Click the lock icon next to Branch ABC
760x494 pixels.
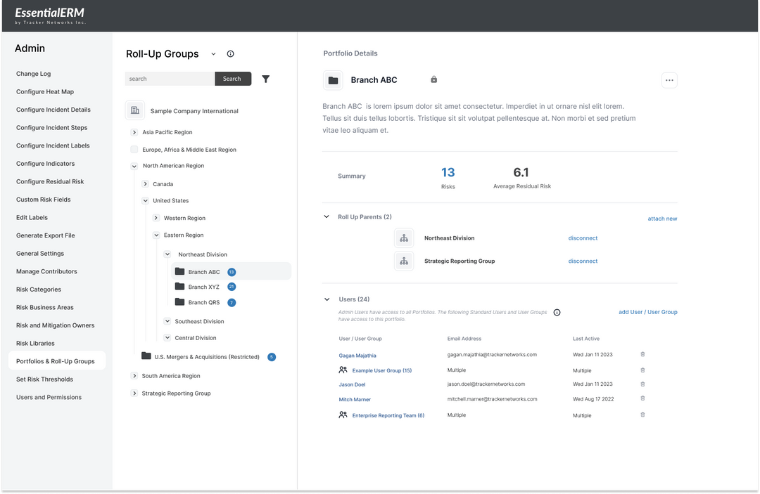[x=433, y=79]
